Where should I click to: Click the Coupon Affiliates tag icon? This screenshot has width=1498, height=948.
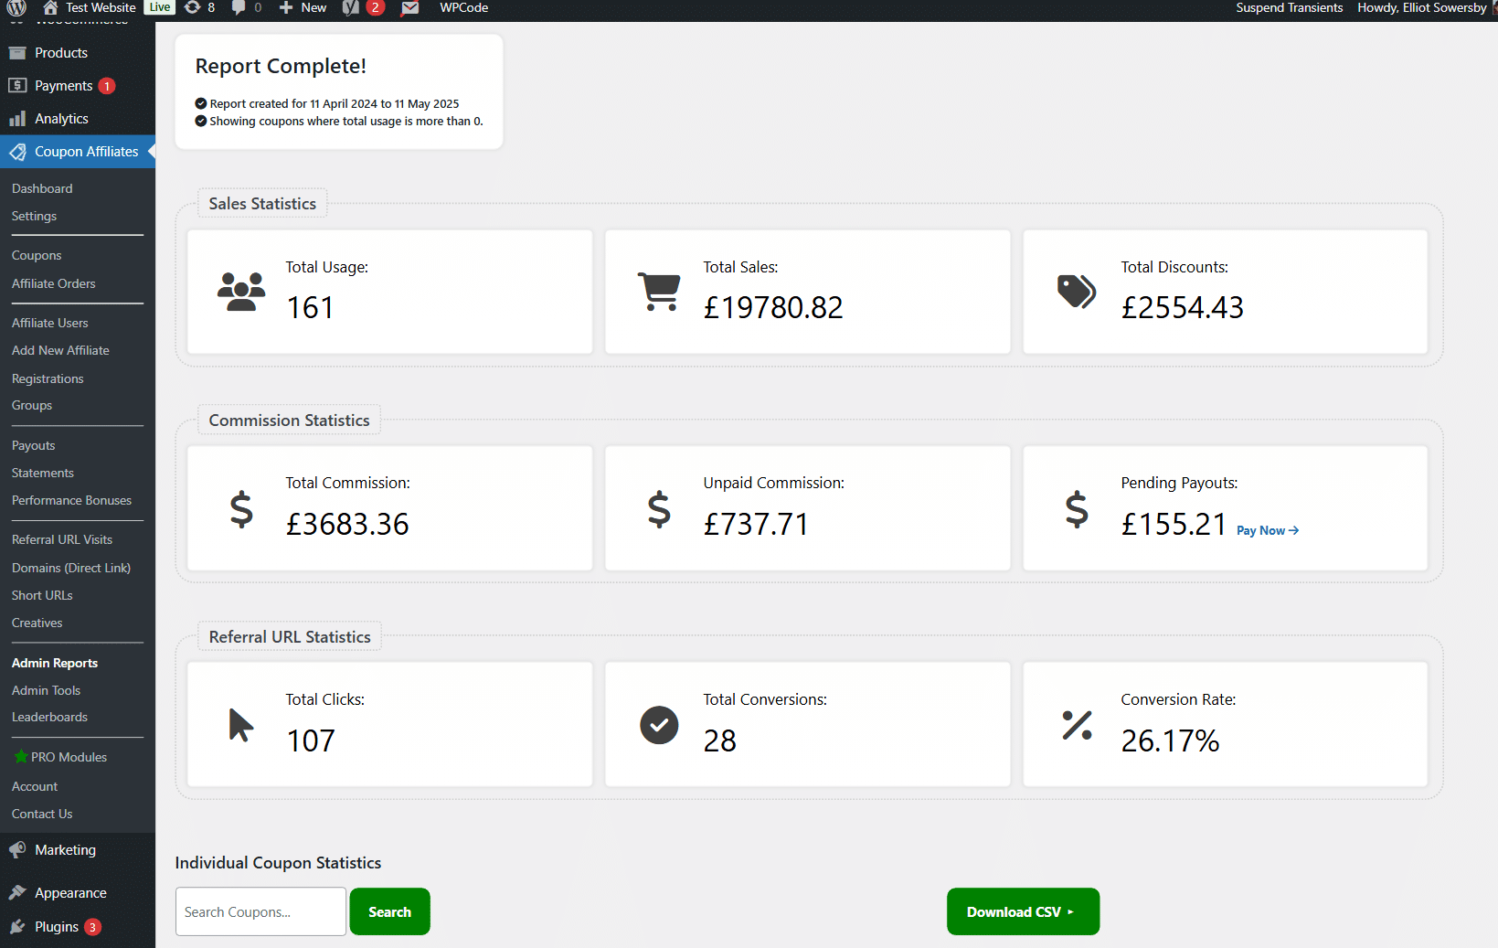point(17,152)
